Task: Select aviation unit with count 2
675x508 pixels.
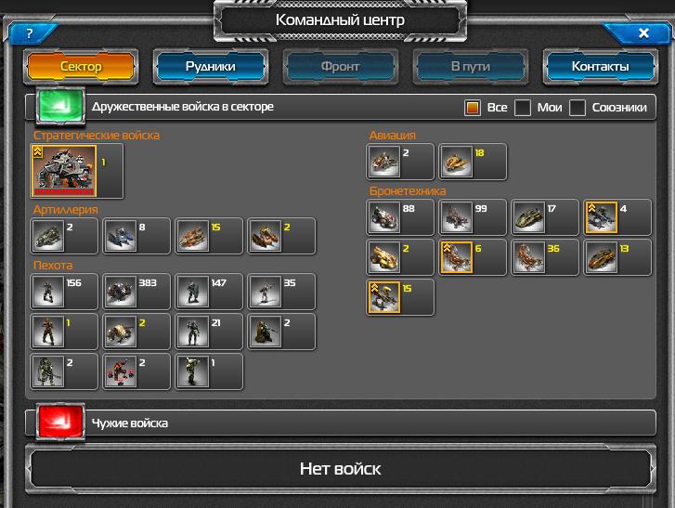Action: [x=400, y=162]
